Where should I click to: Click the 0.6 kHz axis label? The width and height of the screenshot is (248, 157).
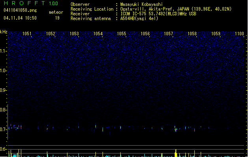[3, 149]
